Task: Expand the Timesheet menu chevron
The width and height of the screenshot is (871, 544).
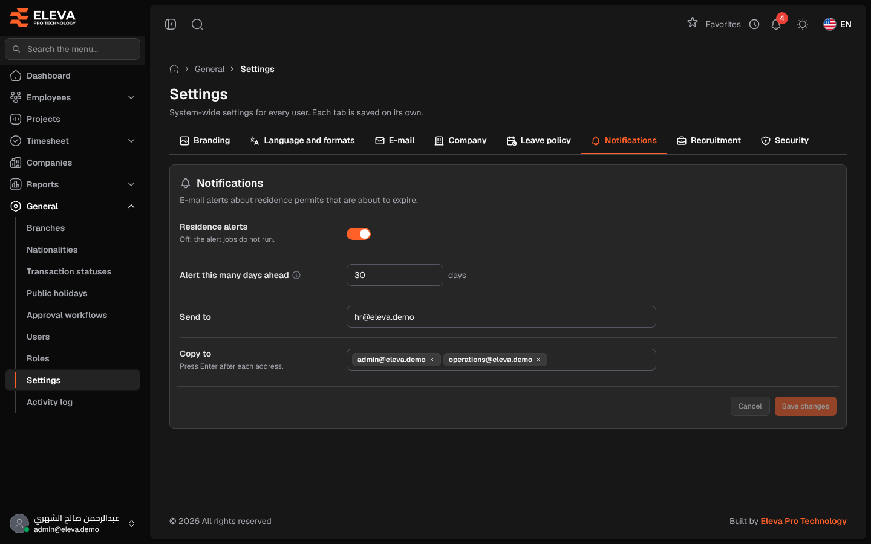Action: [x=131, y=141]
